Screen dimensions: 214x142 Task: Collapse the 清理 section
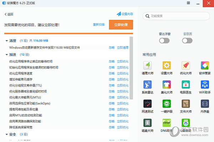(6, 41)
